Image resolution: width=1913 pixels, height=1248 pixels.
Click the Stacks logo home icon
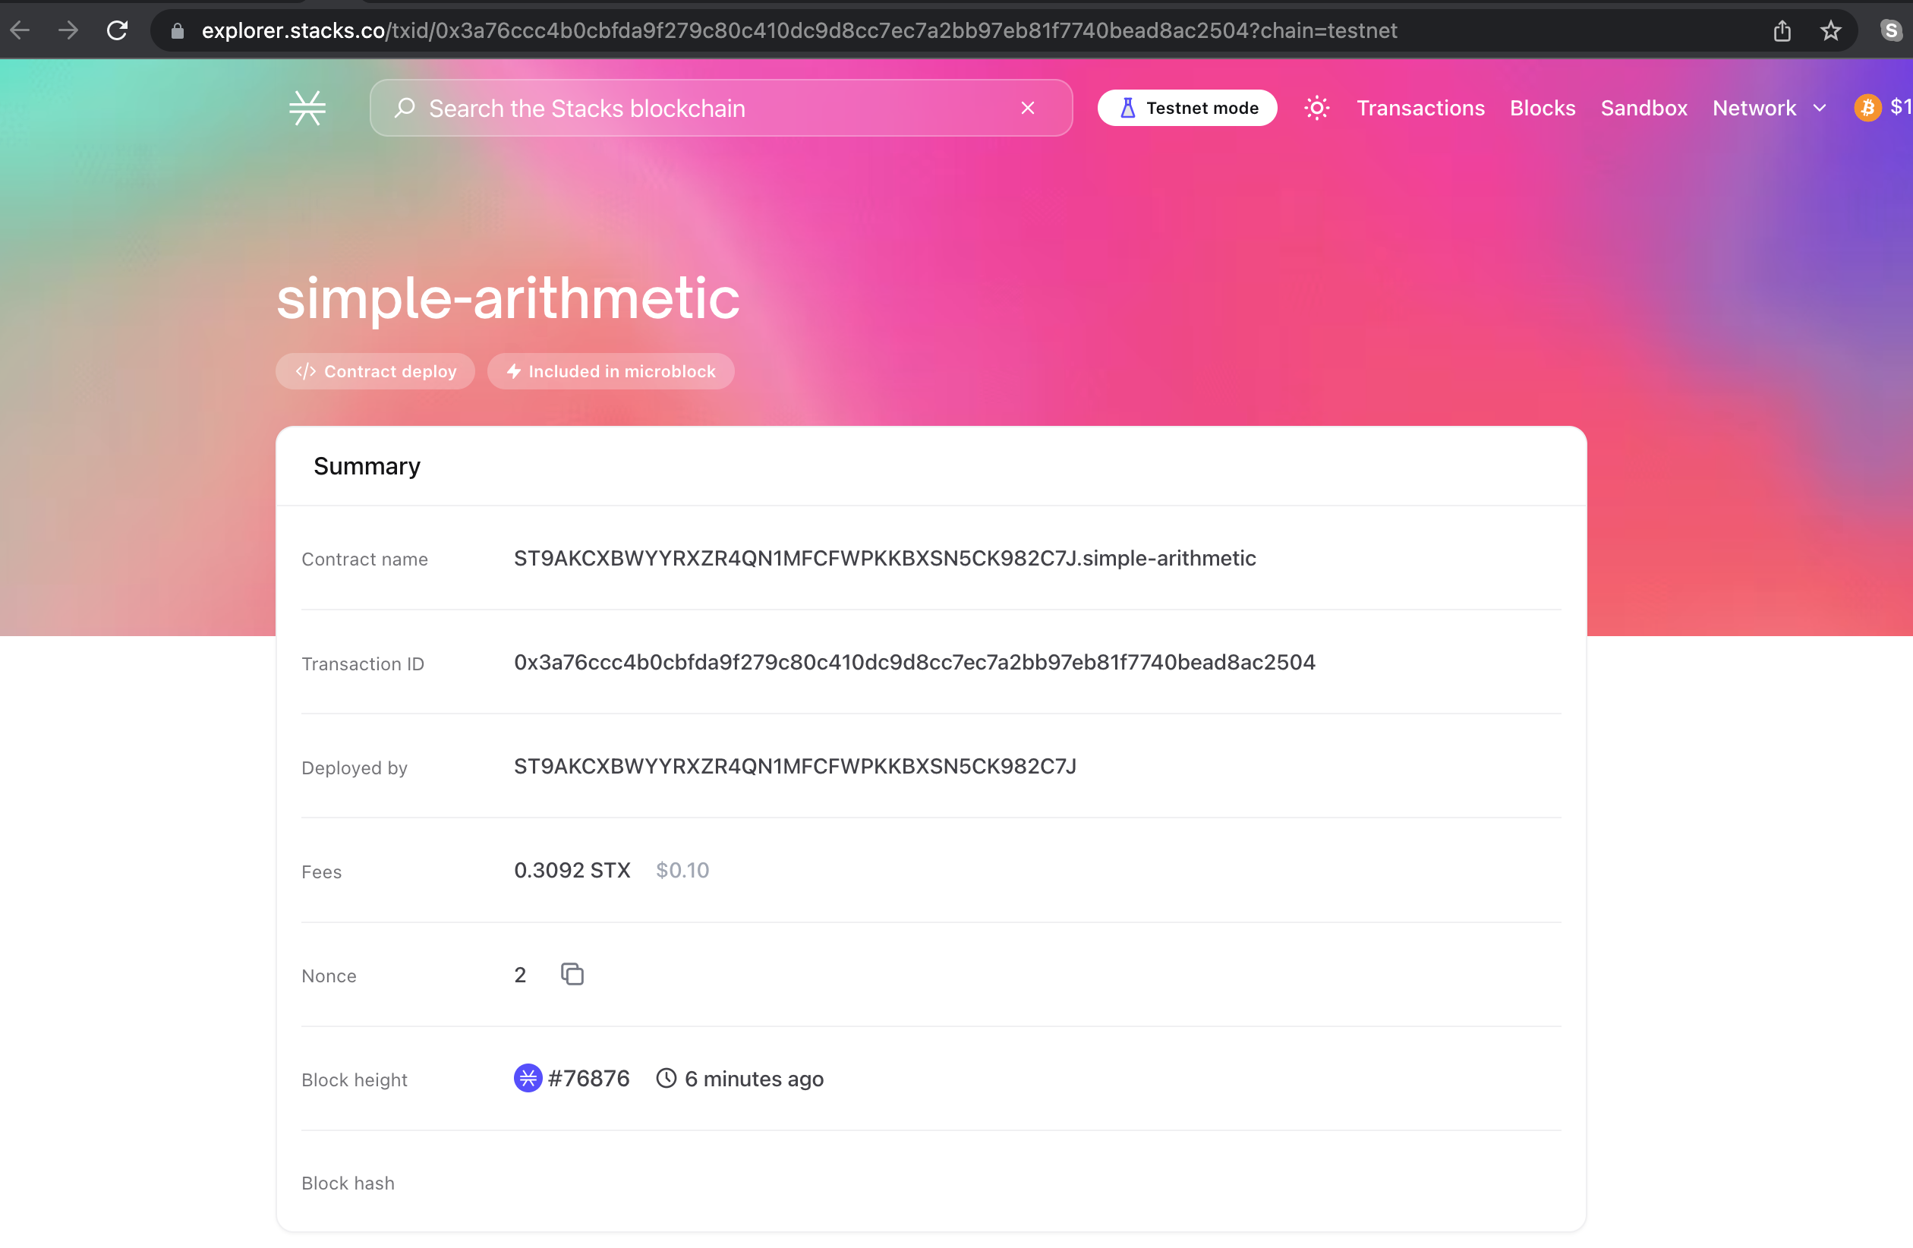[x=307, y=108]
